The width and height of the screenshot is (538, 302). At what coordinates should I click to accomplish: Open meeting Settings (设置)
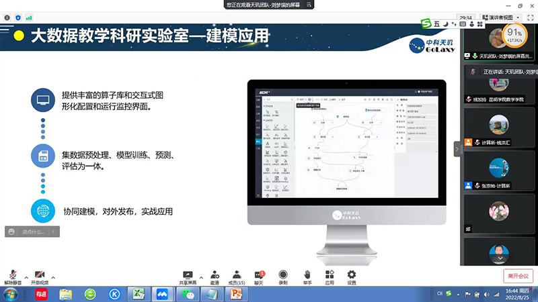coord(351,276)
